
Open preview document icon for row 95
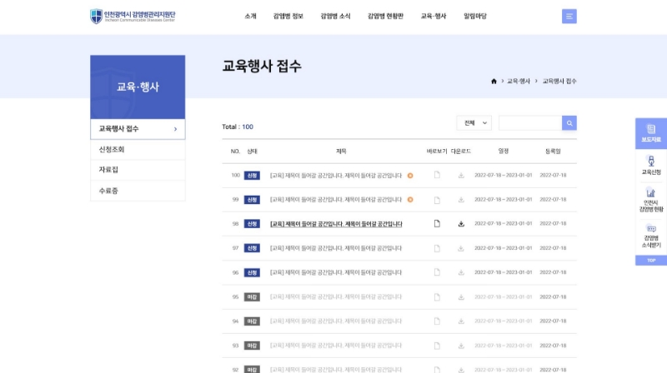pos(437,297)
